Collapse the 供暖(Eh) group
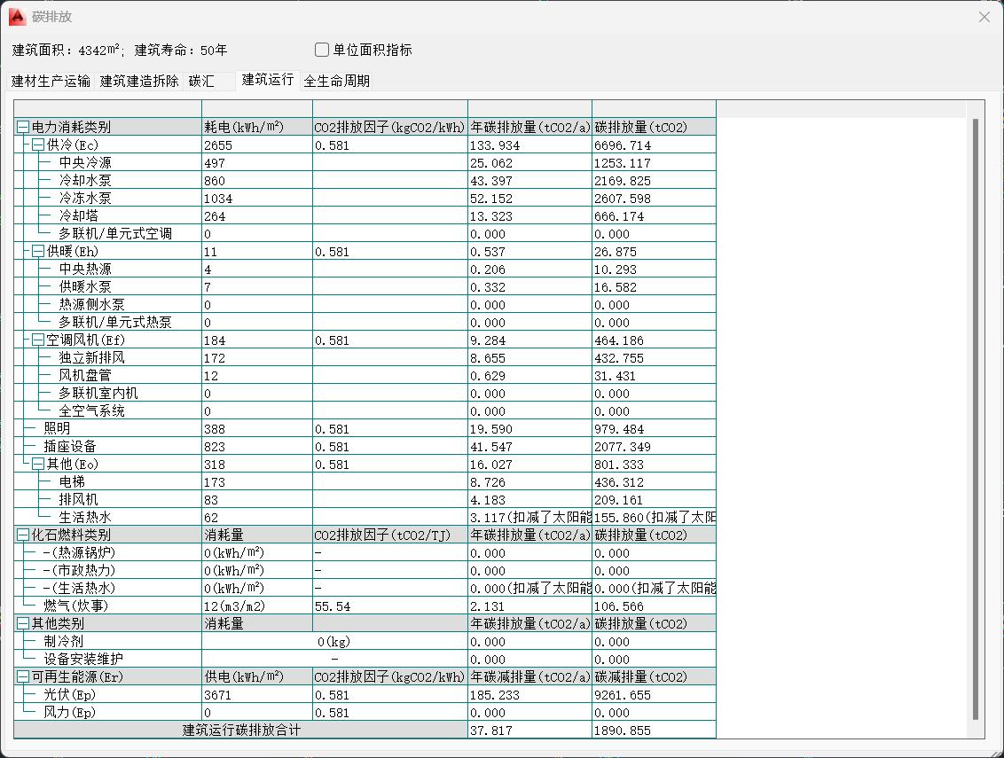The height and width of the screenshot is (758, 1004). tap(38, 252)
